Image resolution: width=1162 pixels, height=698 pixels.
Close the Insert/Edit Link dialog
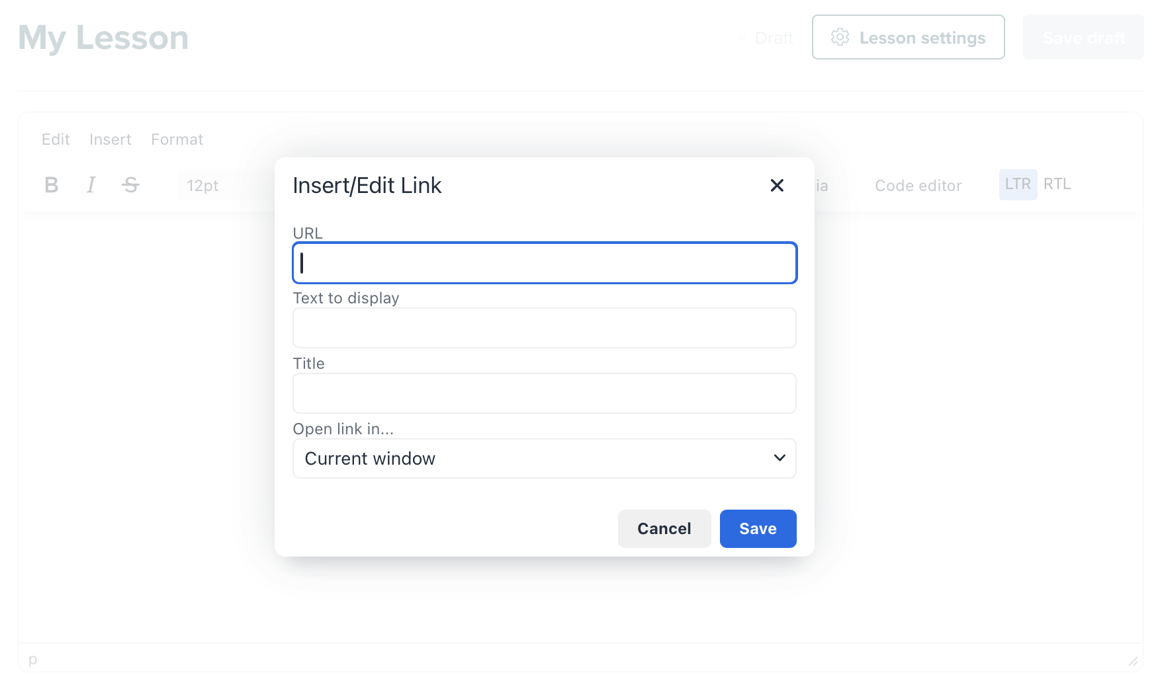(x=777, y=186)
